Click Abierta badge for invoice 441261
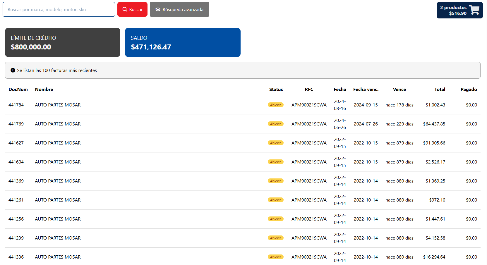The height and width of the screenshot is (265, 487). click(x=275, y=200)
